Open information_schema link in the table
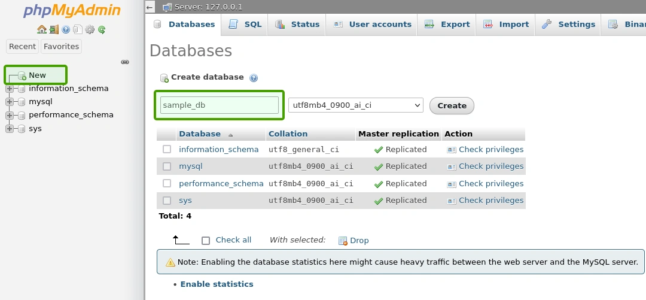This screenshot has height=300, width=646. tap(219, 149)
